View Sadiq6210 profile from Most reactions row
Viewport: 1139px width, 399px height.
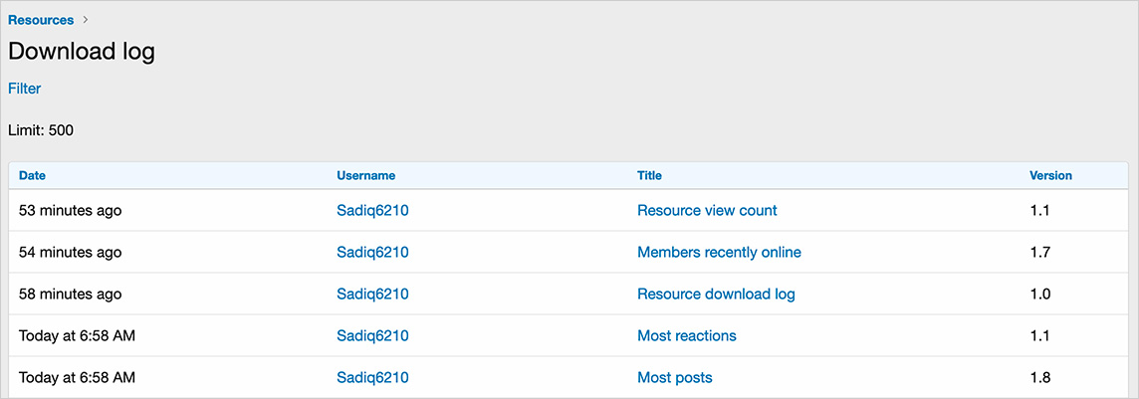[x=372, y=335]
